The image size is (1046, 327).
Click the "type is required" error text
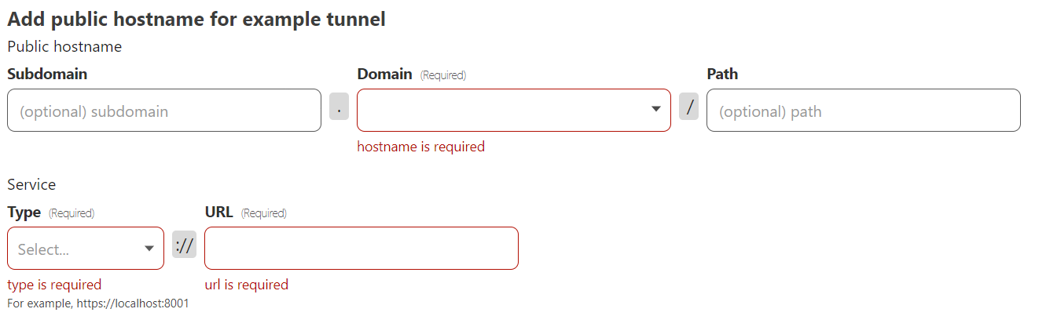(54, 285)
